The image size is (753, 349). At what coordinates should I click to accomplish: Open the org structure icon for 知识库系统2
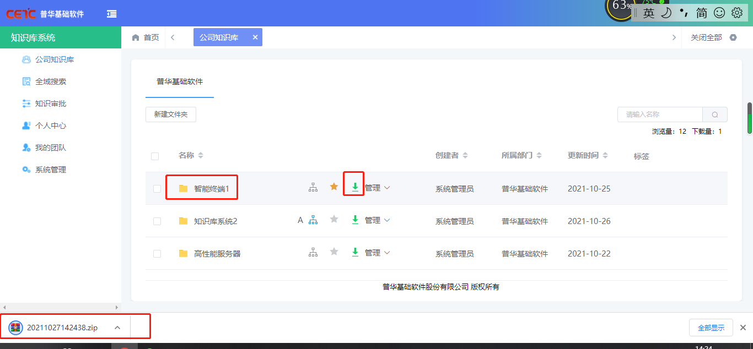tap(313, 219)
